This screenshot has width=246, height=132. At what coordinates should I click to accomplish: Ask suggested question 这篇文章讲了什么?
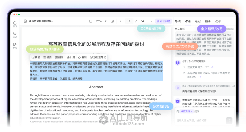point(198,67)
